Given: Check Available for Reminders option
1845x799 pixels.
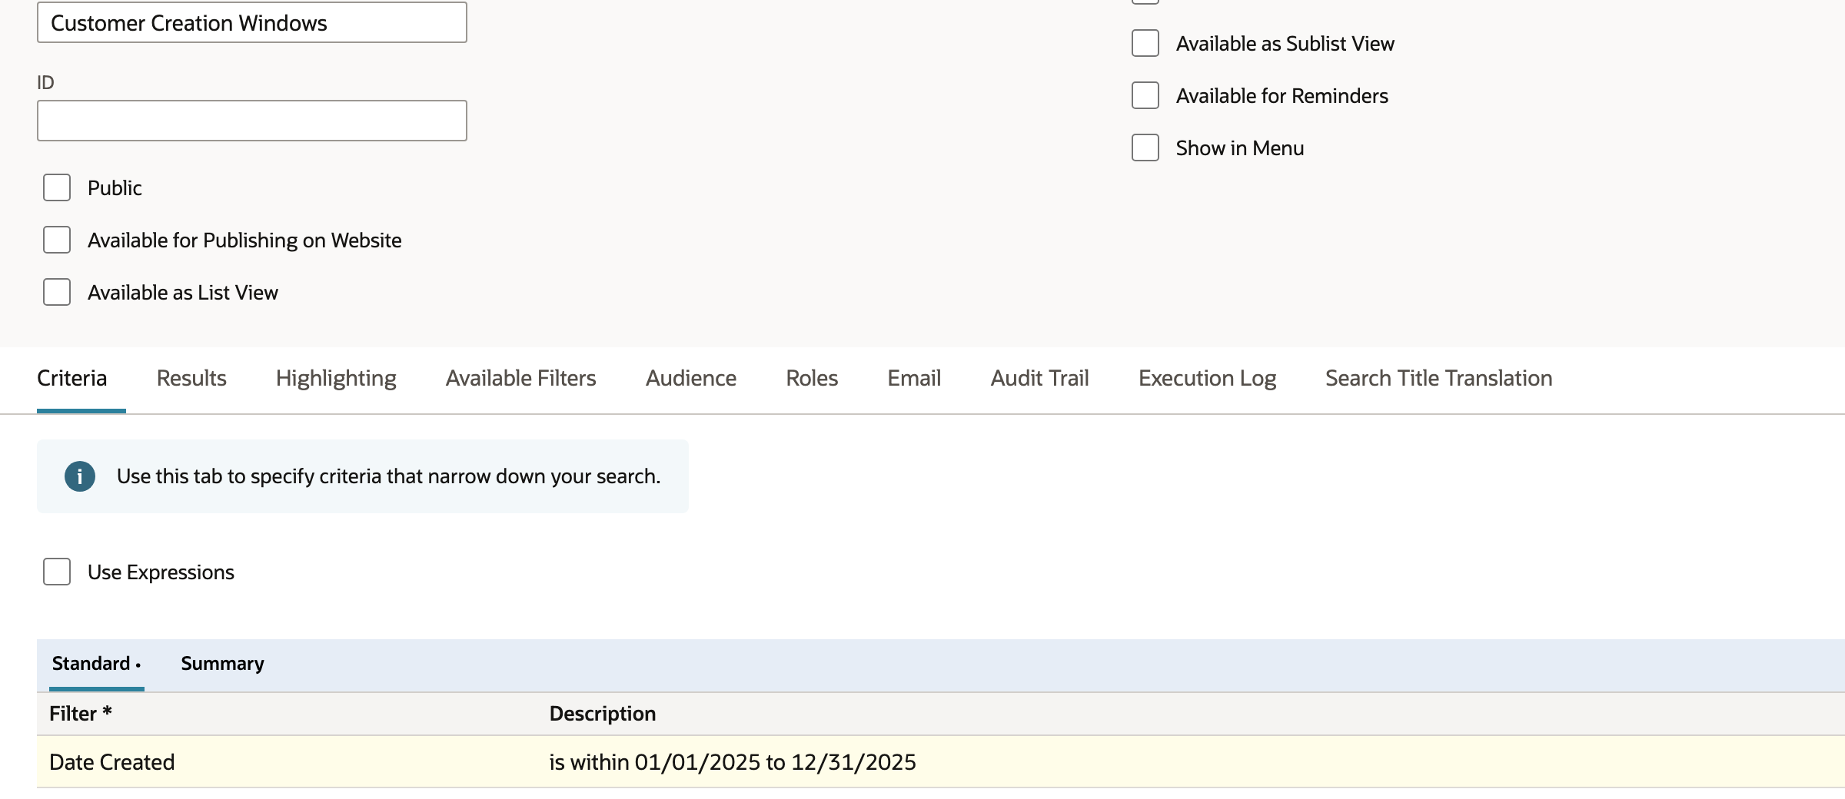Looking at the screenshot, I should [x=1145, y=95].
